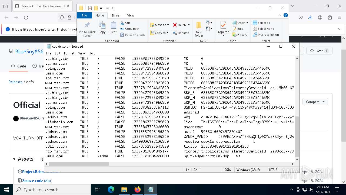Screen dimensions: 346x195
Task: Open Firefox extensions puzzle icon
Action: pyautogui.click(x=330, y=18)
